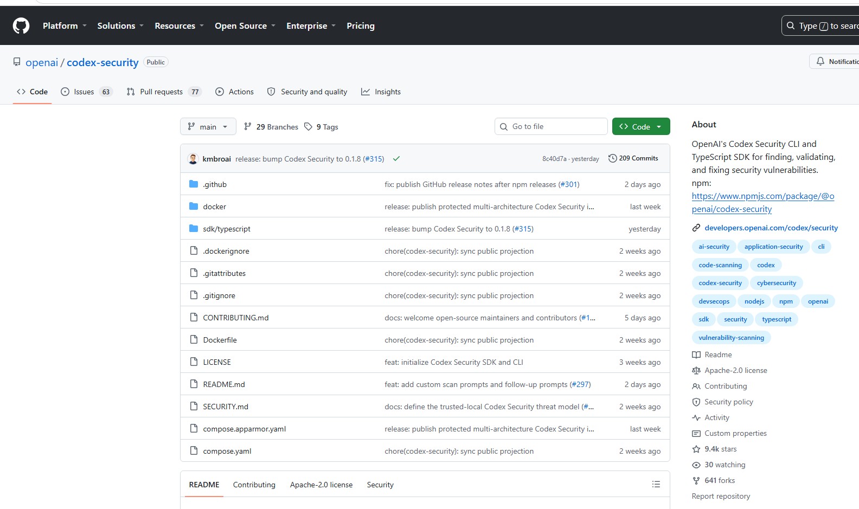Click the file icon beside .dockerignore
859x509 pixels.
click(194, 251)
